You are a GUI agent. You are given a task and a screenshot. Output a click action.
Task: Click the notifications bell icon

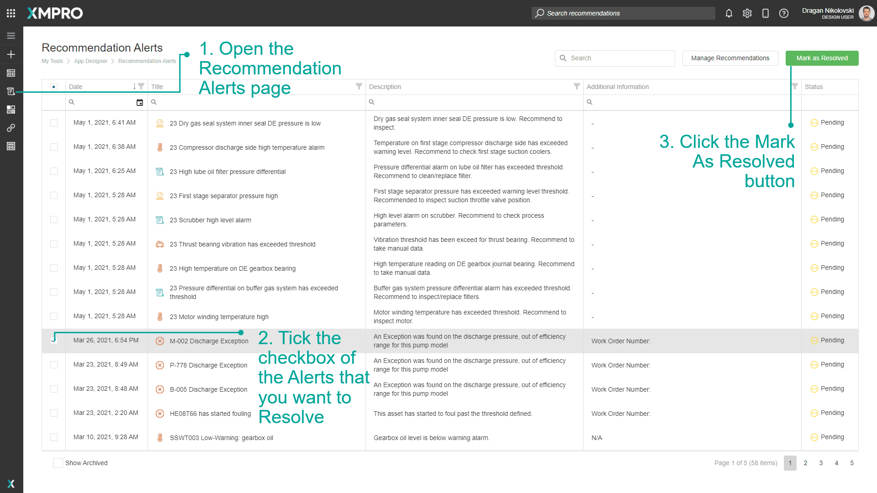(729, 13)
